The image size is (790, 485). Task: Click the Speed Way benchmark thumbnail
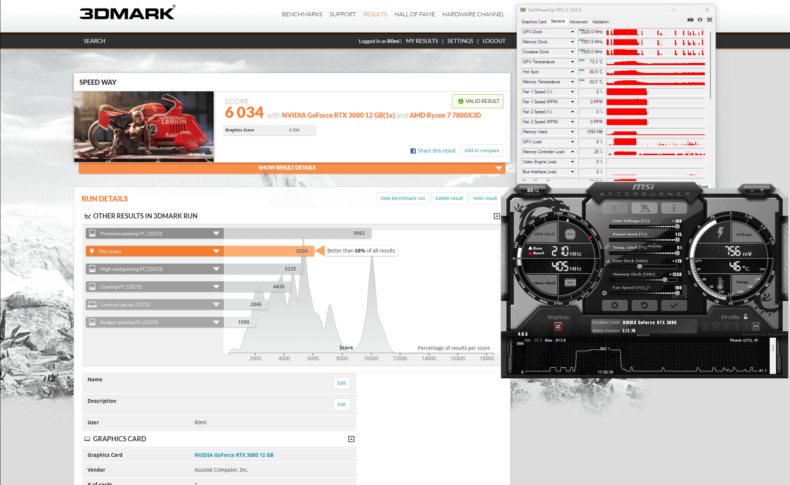coord(144,127)
